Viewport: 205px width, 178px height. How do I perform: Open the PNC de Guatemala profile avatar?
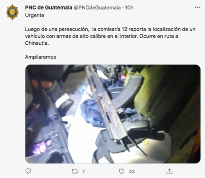tap(12, 12)
